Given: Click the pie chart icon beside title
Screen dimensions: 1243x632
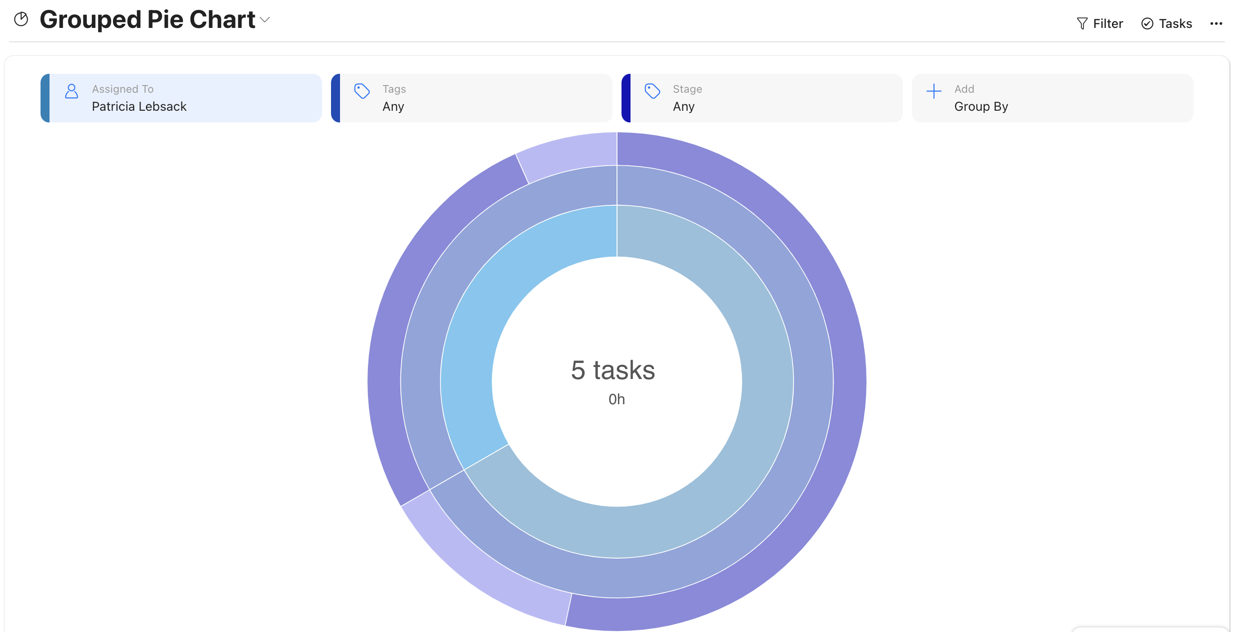Looking at the screenshot, I should tap(21, 19).
